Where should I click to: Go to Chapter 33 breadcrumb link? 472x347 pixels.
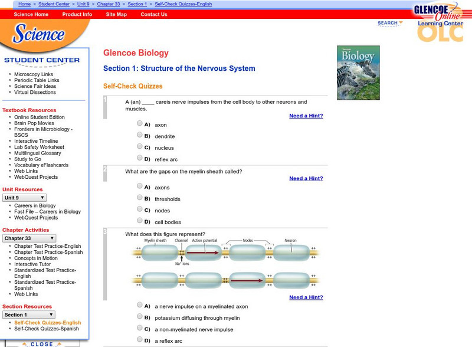[x=109, y=4]
